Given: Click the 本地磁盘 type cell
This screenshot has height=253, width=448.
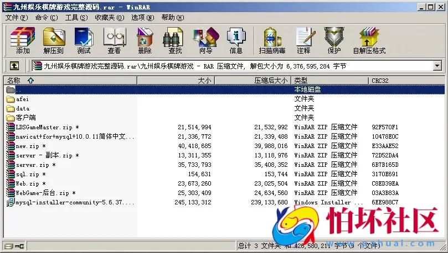Looking at the screenshot, I should click(307, 89).
